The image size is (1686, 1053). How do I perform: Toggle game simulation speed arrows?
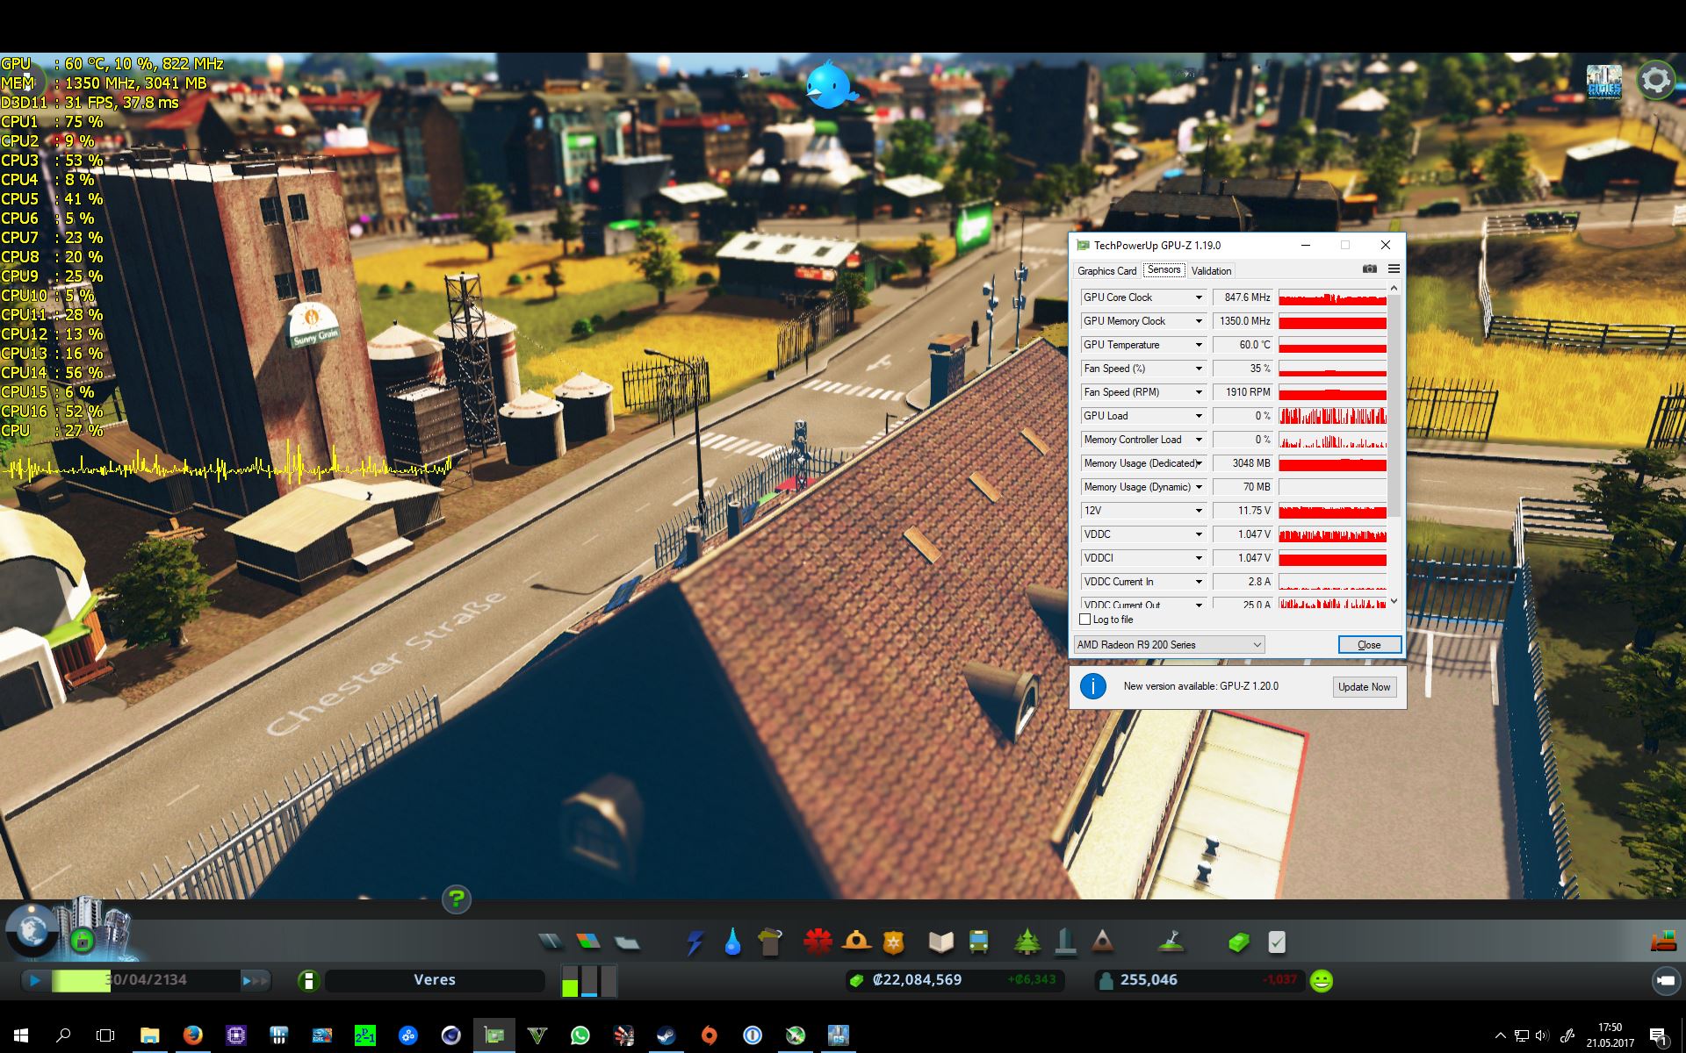255,980
